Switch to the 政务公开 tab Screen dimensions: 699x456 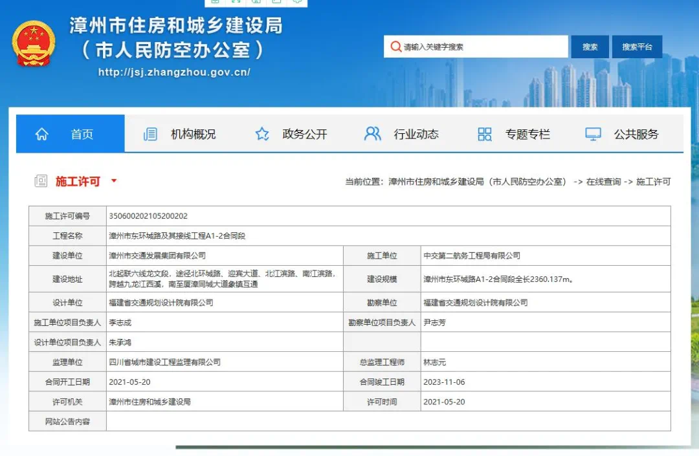[305, 134]
